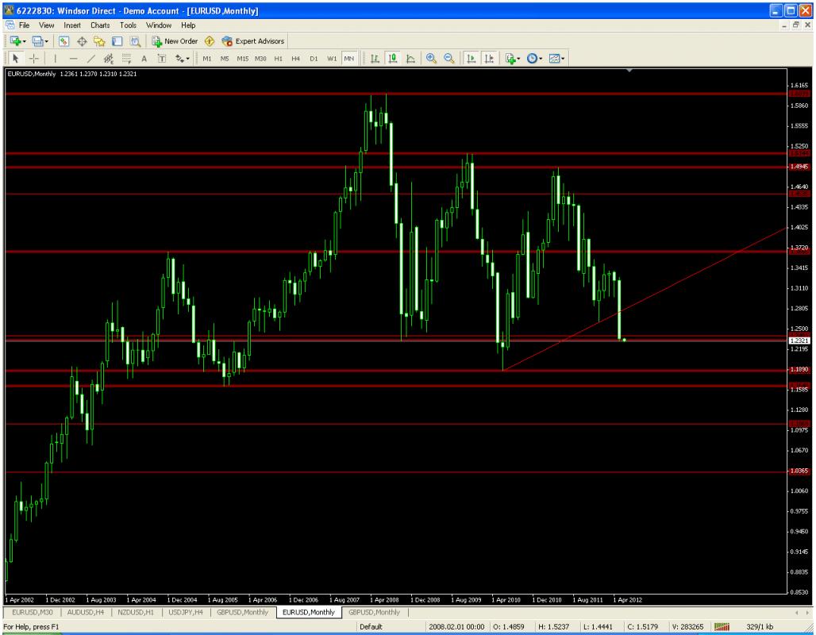The height and width of the screenshot is (635, 816).
Task: Click the New Order button
Action: 178,41
